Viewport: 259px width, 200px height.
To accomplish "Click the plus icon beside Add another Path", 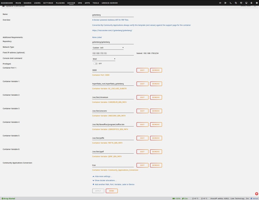I will 93,184.
